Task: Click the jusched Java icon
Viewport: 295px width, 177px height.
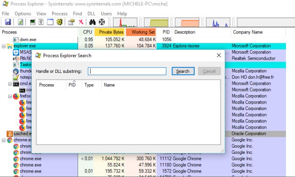Action: point(10,134)
